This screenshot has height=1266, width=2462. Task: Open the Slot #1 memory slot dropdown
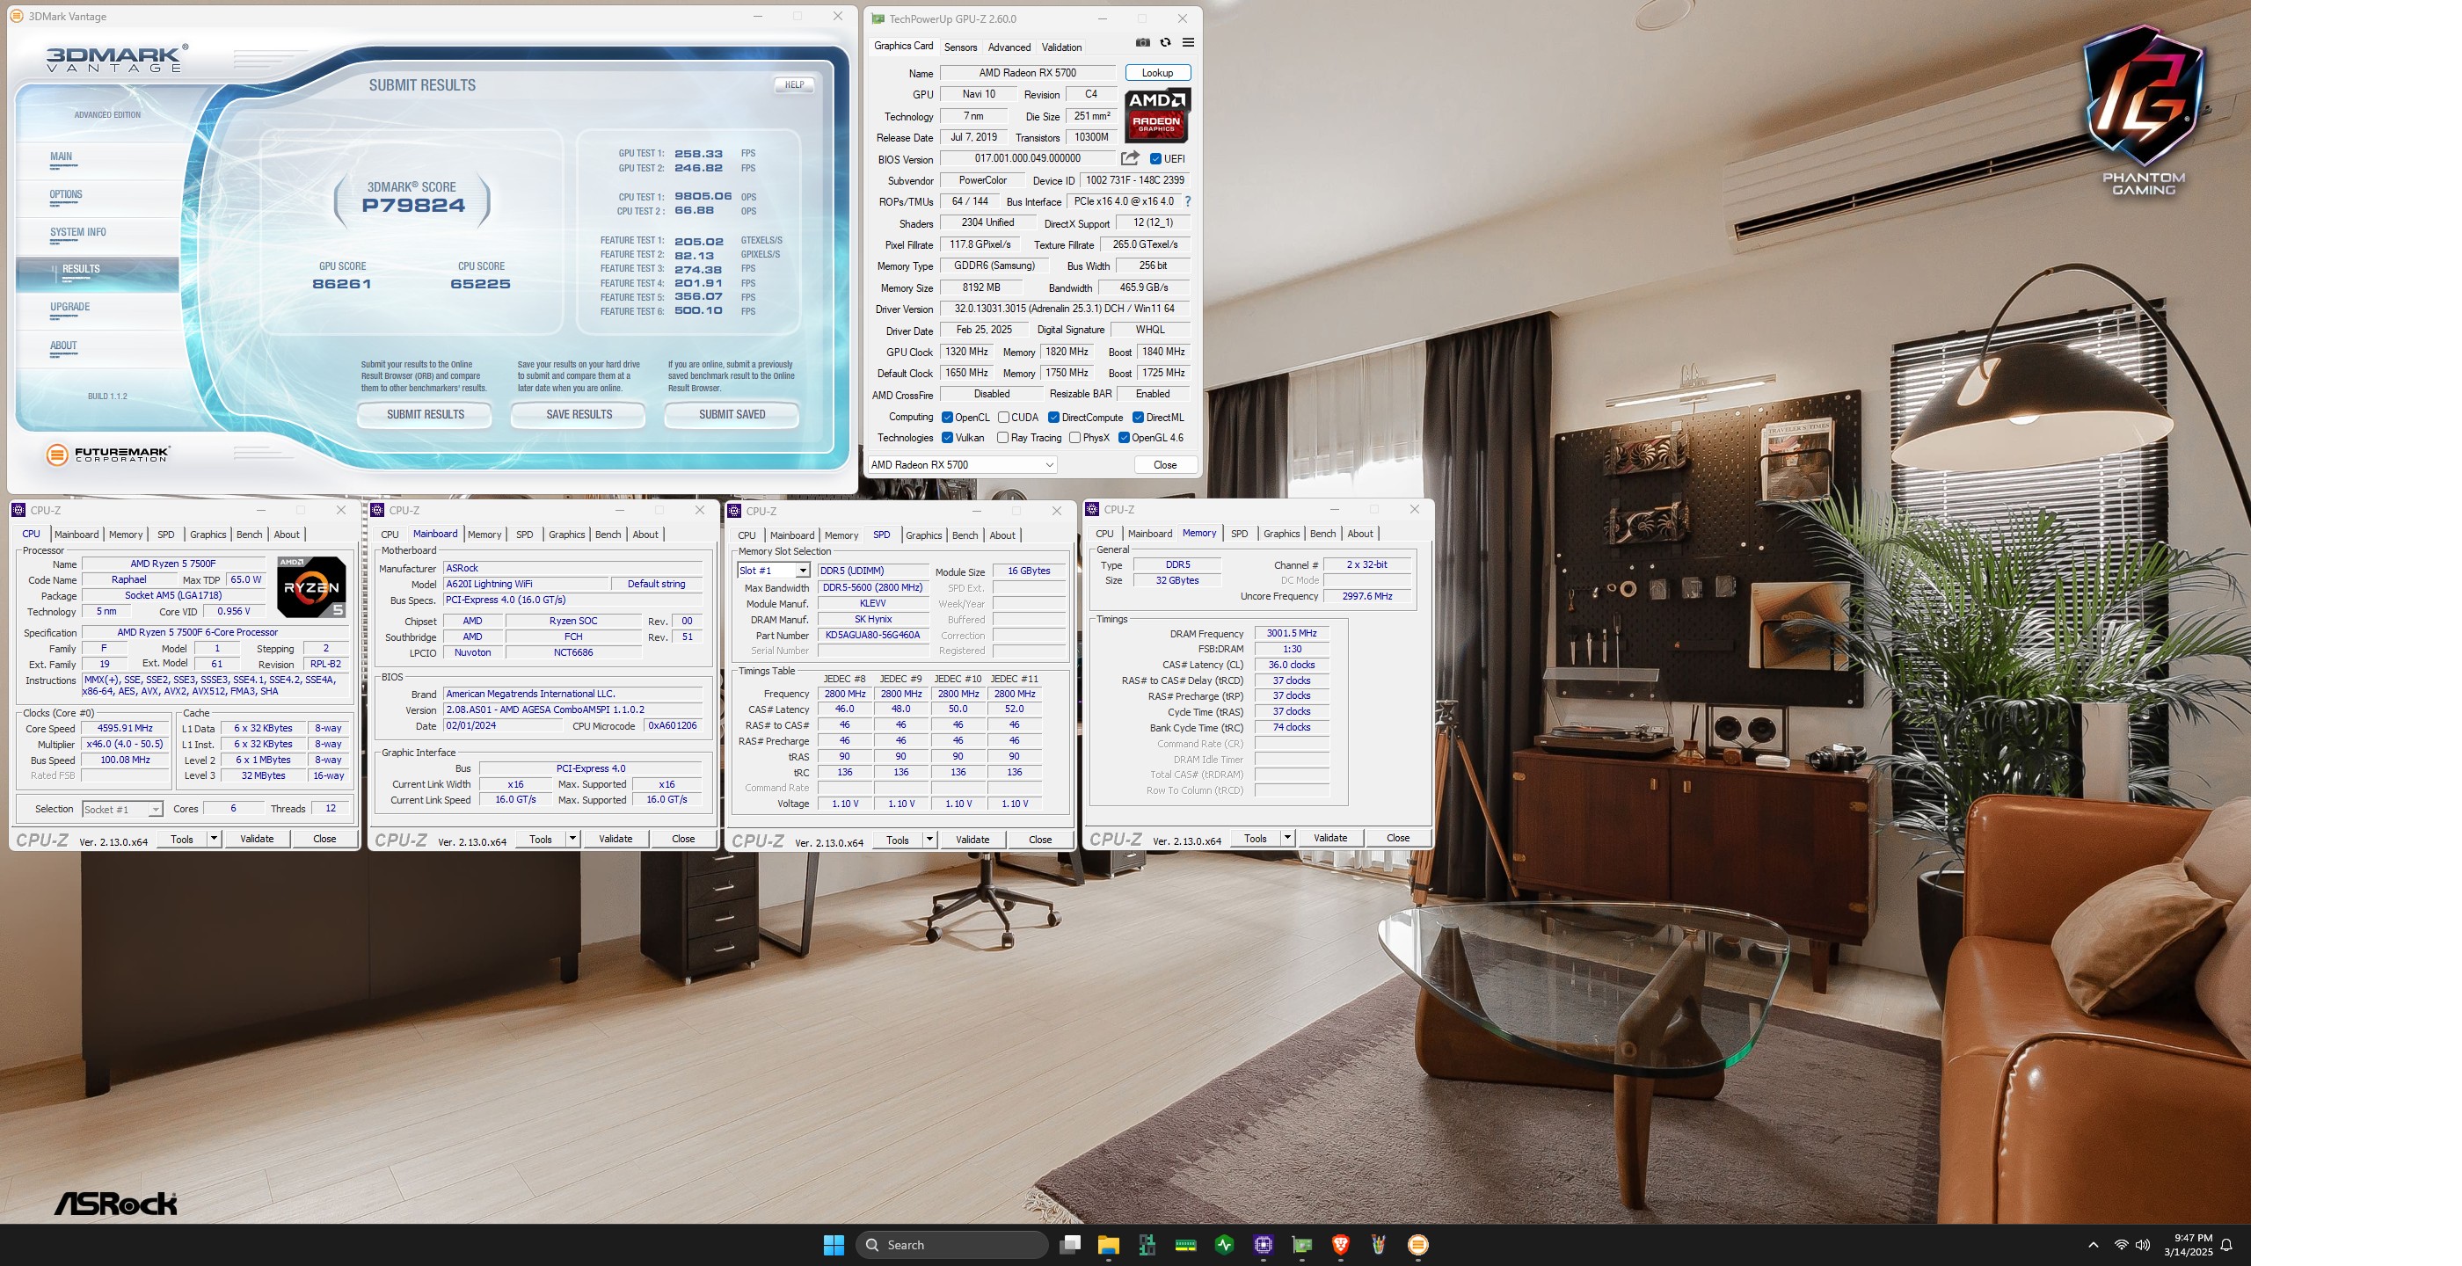coord(773,571)
